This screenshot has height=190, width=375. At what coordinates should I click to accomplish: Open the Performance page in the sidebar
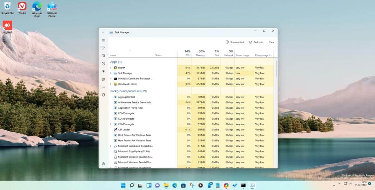[103, 56]
